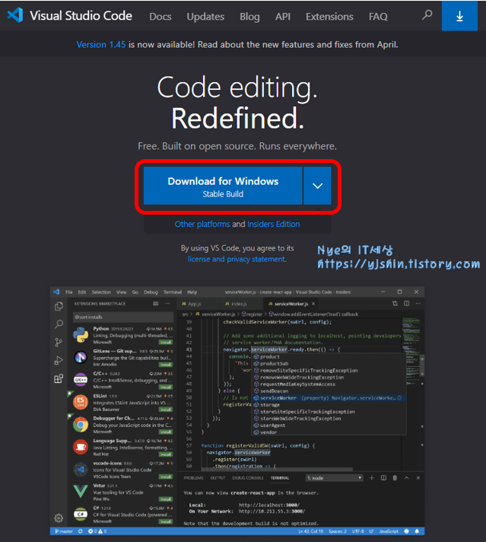This screenshot has width=486, height=542.
Task: Click the Python extension icon
Action: coord(81,335)
